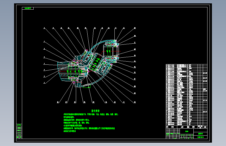Select part balloon number 31
This screenshot has height=146, width=226.
pyautogui.click(x=124, y=102)
